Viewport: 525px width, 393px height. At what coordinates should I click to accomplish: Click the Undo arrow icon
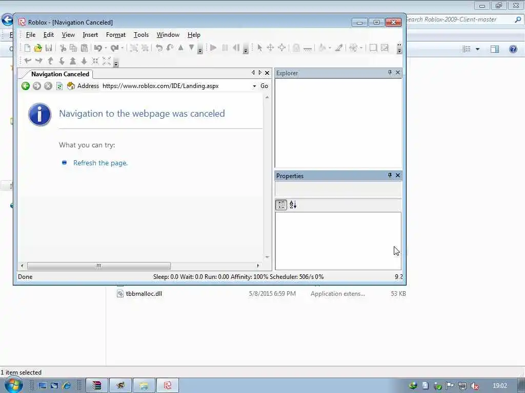coord(98,48)
